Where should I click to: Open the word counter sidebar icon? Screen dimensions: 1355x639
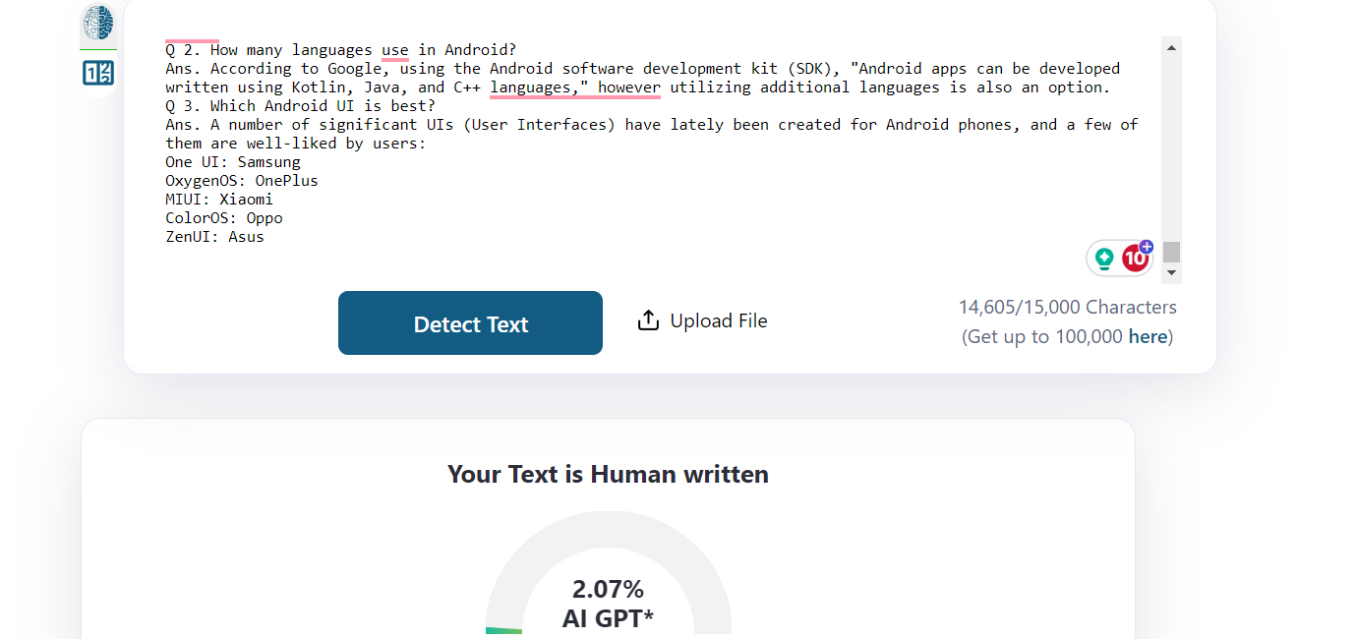(x=98, y=73)
